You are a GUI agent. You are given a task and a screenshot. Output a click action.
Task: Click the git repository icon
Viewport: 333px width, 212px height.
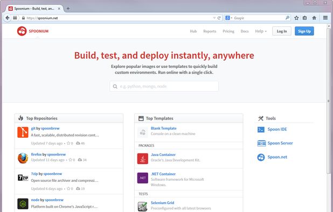point(23,132)
